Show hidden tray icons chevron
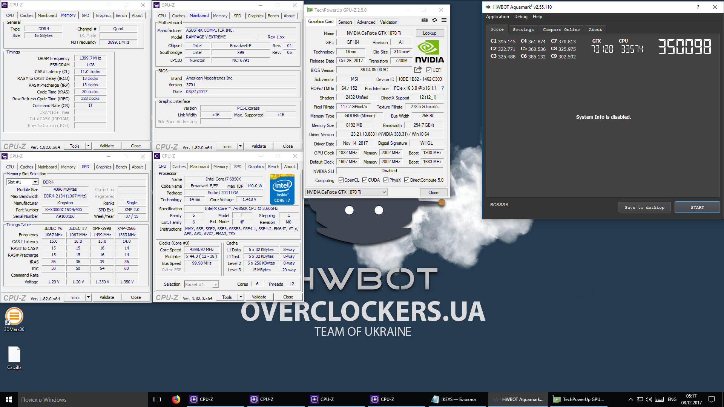The image size is (724, 407). click(630, 399)
